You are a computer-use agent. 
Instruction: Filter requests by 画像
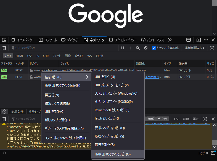pyautogui.click(x=68, y=56)
